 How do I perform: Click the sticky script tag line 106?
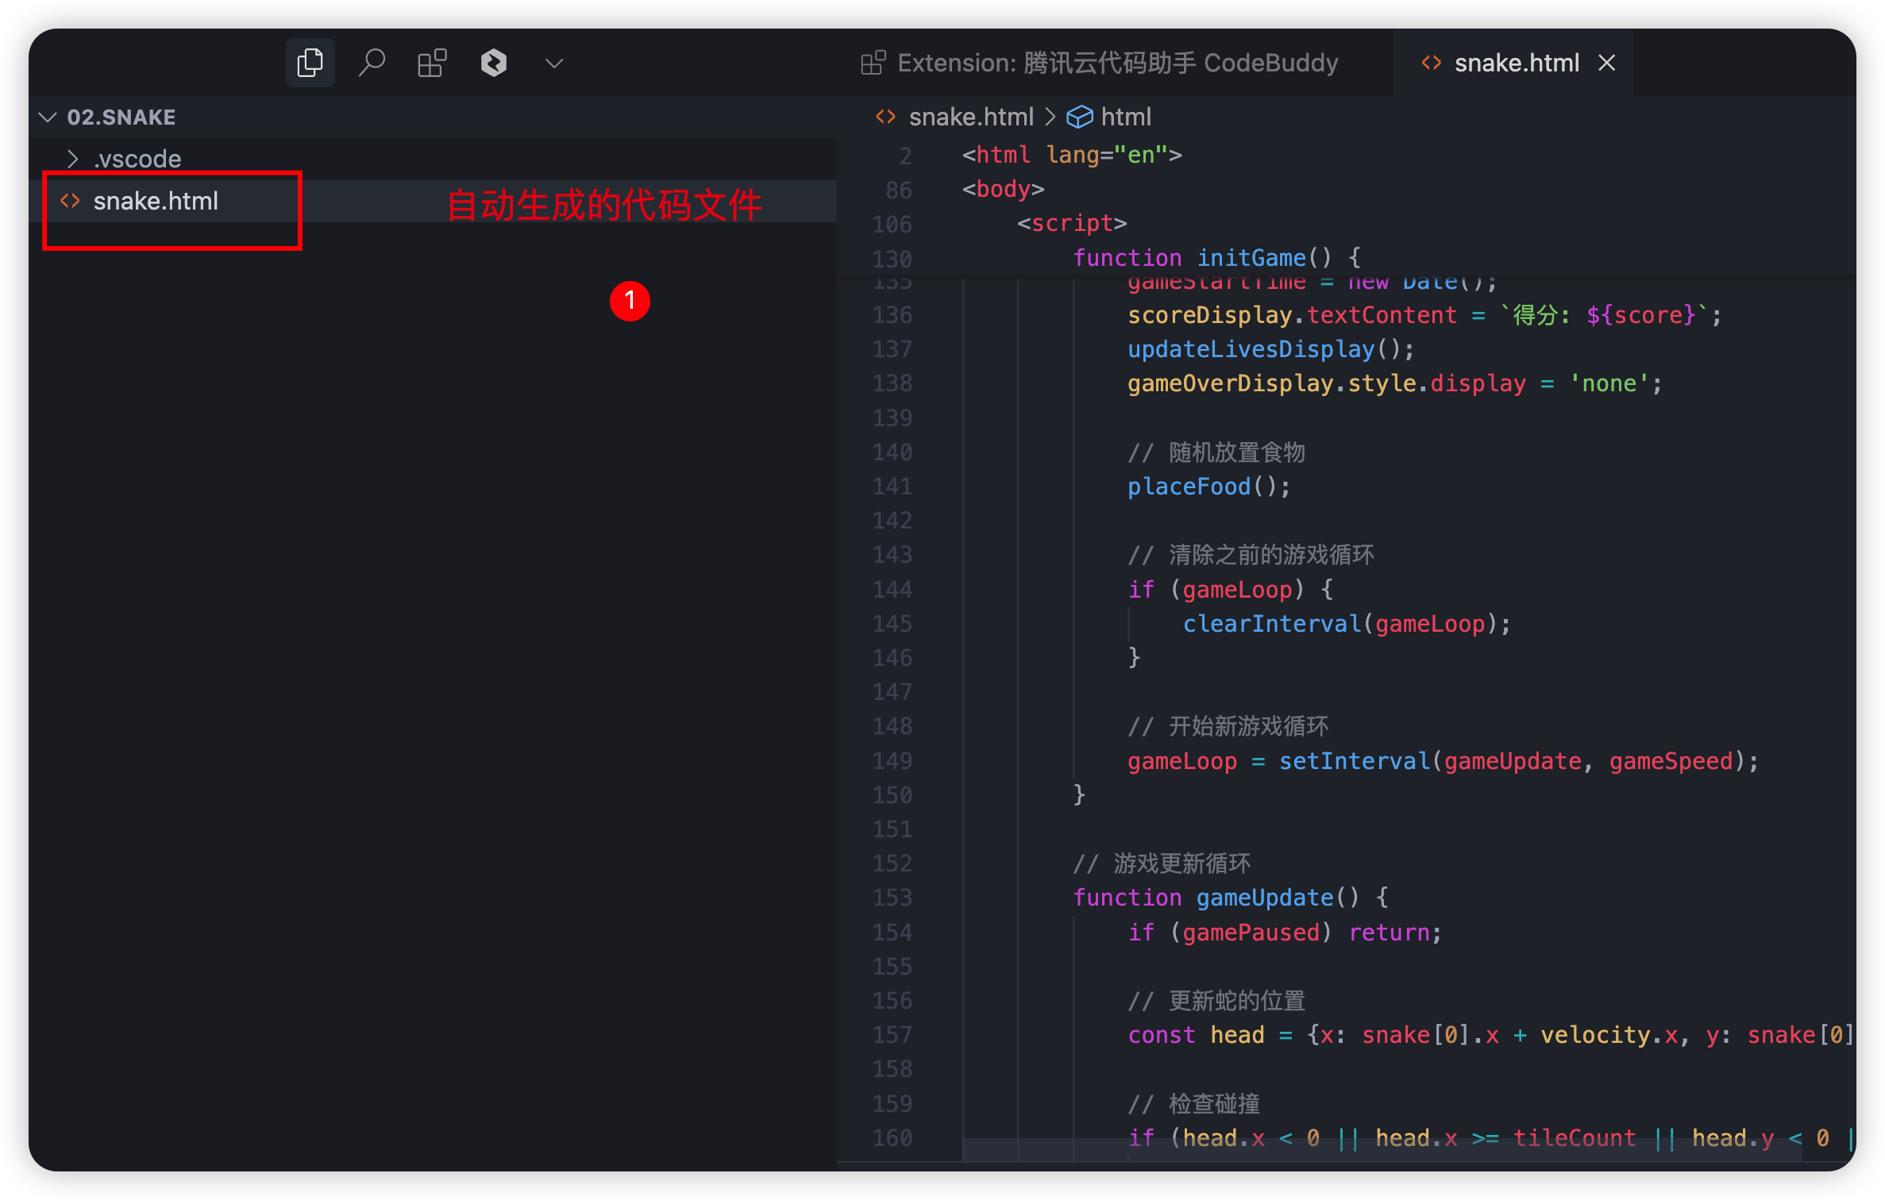pyautogui.click(x=1071, y=224)
